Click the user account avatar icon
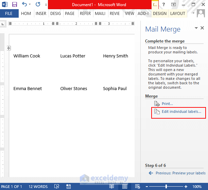Screen dimensions: 208x190 201,13
